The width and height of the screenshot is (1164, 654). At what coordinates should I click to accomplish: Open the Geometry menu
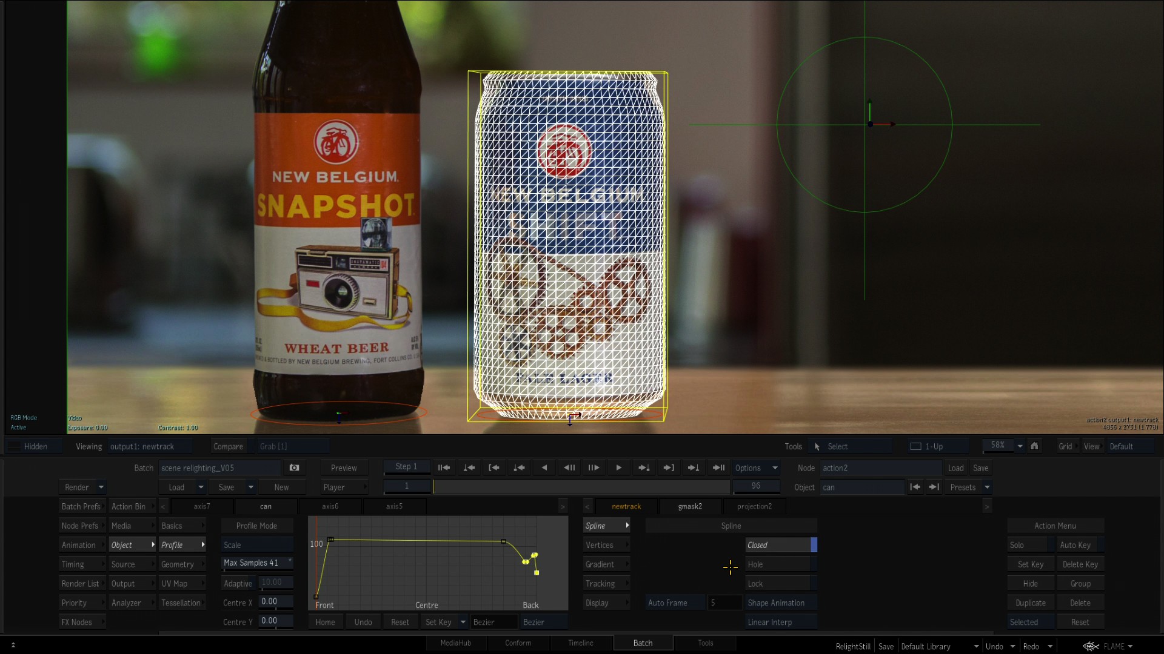pyautogui.click(x=182, y=564)
